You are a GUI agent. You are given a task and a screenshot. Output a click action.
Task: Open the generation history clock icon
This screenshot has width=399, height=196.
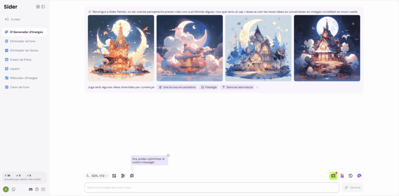pos(350,176)
